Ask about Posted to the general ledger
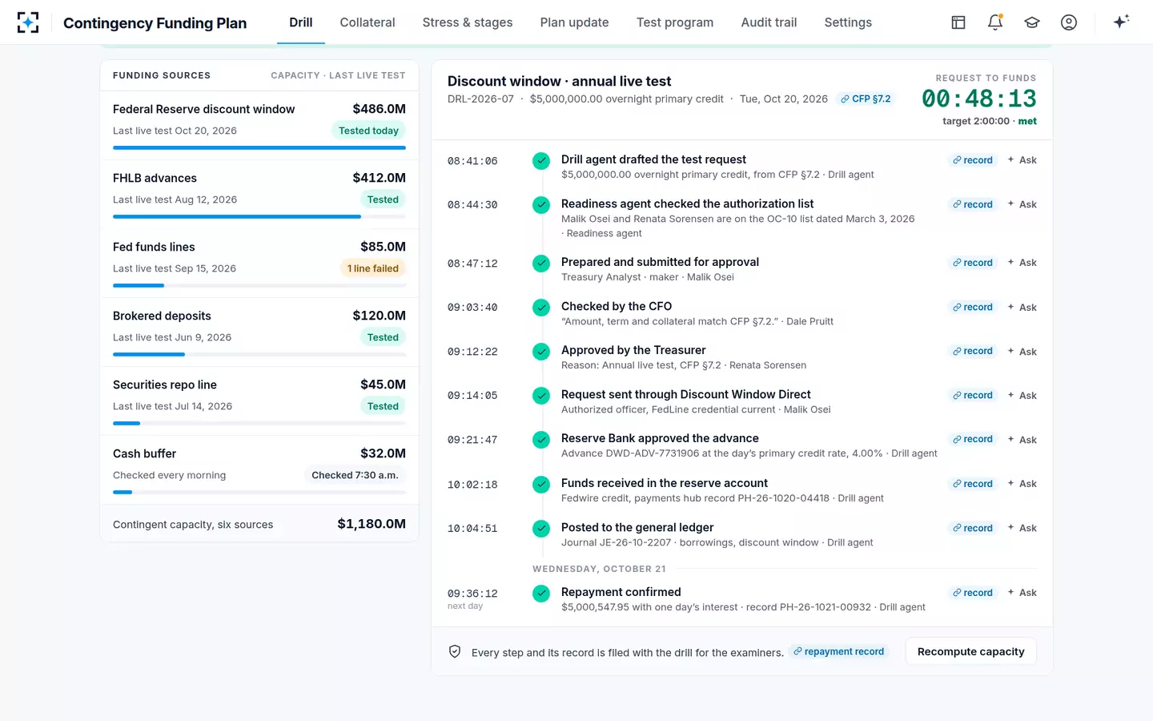This screenshot has width=1153, height=721. point(1022,528)
